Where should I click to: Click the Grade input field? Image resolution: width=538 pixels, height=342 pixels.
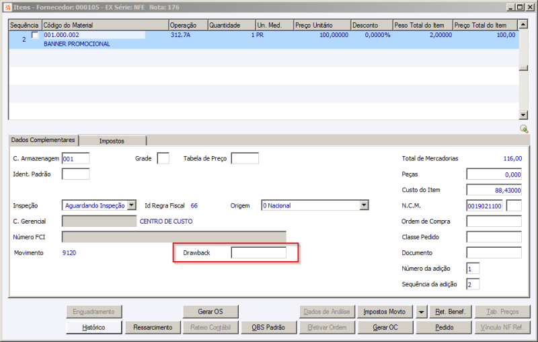[163, 159]
